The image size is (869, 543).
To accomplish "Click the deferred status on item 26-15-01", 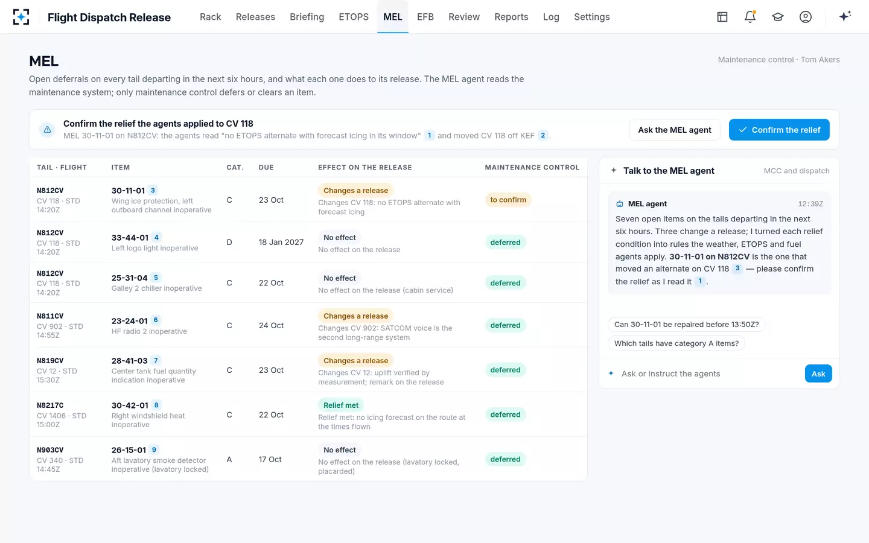I will [x=505, y=459].
